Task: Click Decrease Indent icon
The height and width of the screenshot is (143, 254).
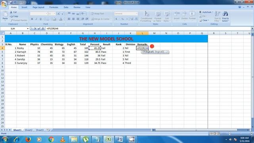Action: click(x=83, y=19)
